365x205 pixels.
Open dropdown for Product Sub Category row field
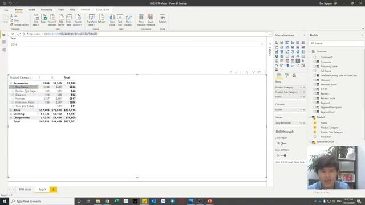tap(301, 92)
